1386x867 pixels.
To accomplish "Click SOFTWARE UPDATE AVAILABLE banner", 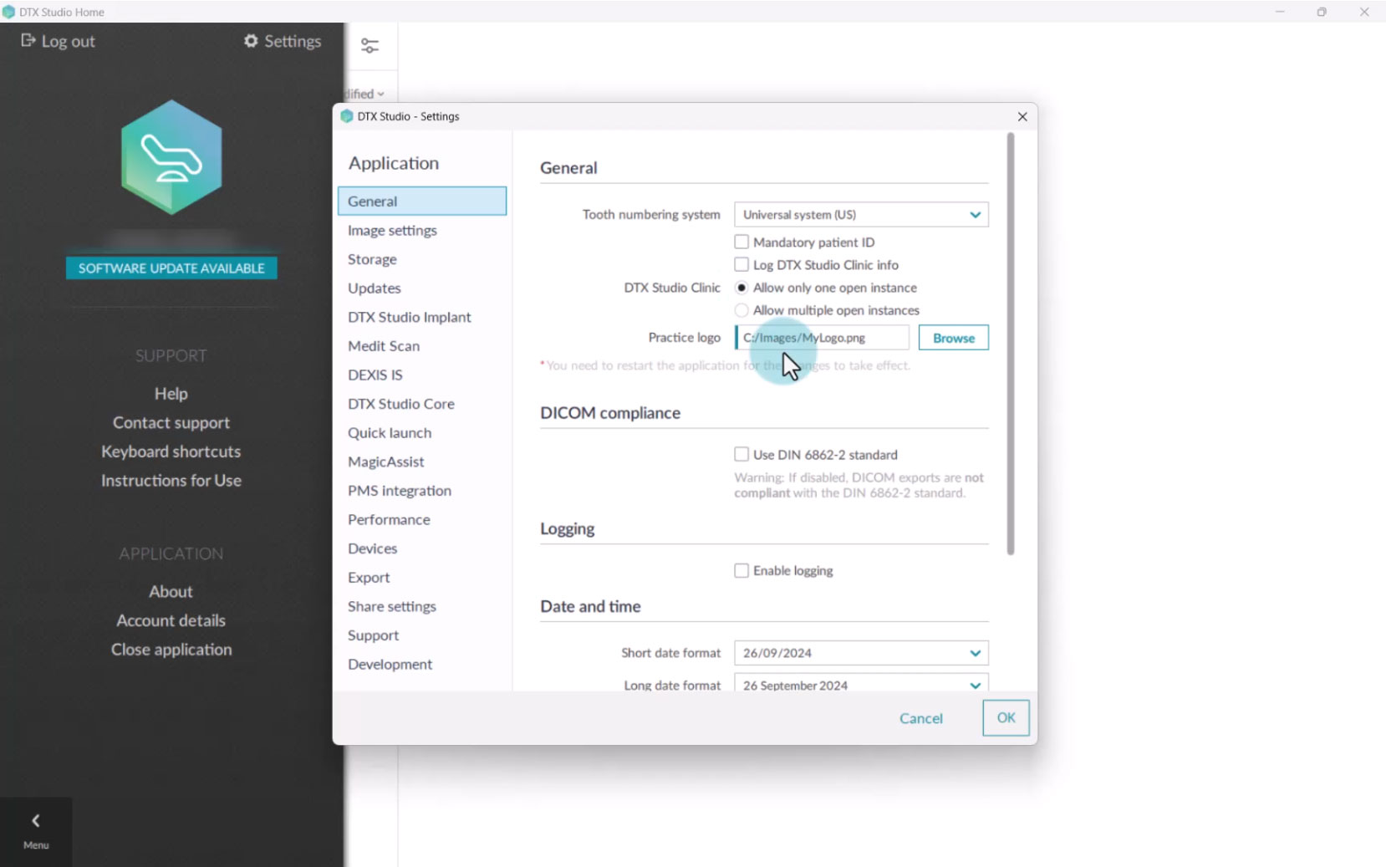I will pos(171,268).
